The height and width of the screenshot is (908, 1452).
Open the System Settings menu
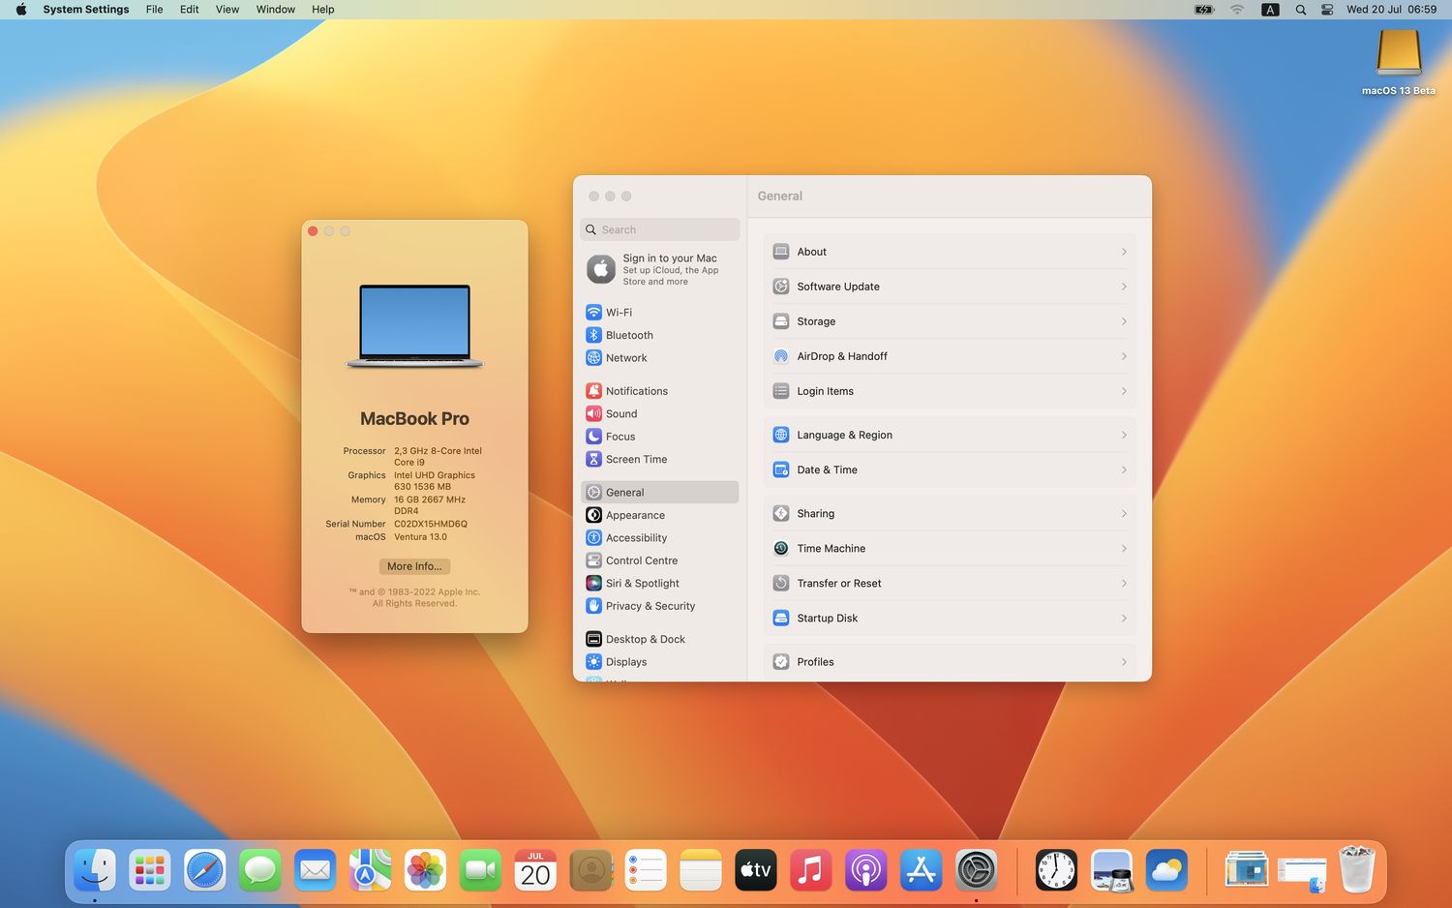pyautogui.click(x=86, y=10)
